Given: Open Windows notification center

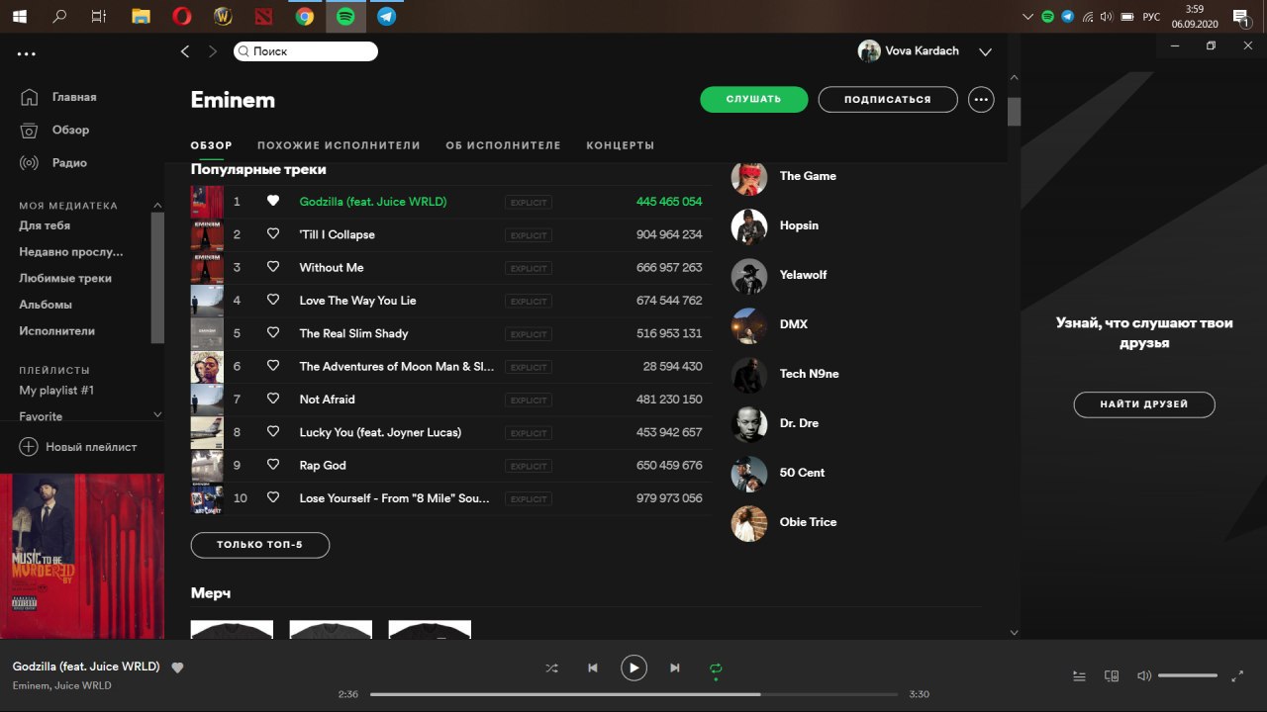Looking at the screenshot, I should 1240,17.
